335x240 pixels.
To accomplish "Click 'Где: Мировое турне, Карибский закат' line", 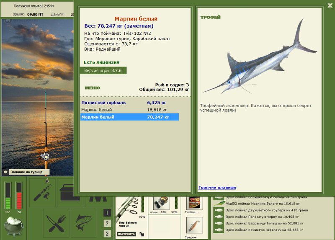I will click(x=127, y=39).
